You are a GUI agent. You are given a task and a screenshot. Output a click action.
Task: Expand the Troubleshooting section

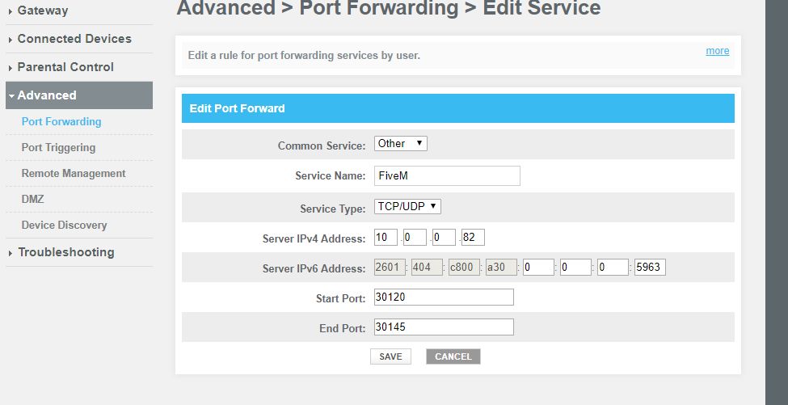pyautogui.click(x=79, y=252)
